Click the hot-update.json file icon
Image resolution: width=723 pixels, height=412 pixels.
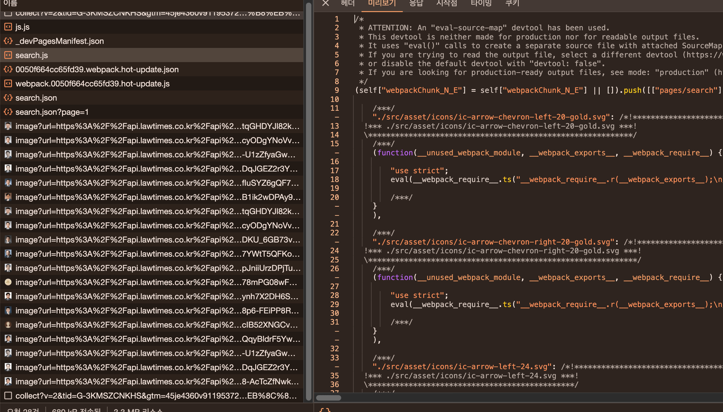[8, 69]
